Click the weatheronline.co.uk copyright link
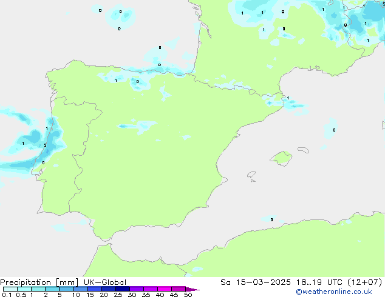This screenshot has height=297, width=385. tap(334, 292)
